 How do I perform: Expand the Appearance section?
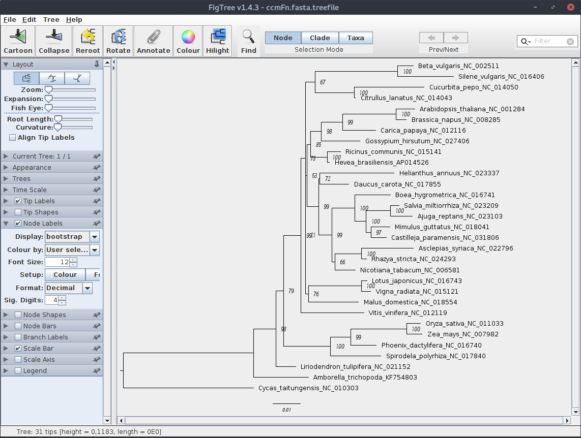[32, 168]
